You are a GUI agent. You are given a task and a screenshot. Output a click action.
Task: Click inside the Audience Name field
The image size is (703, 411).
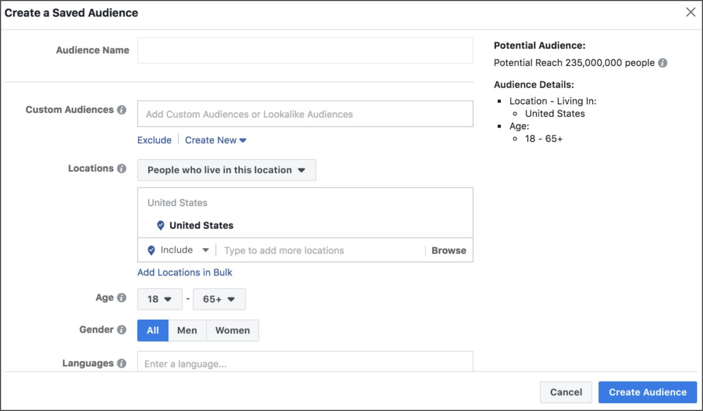tap(305, 49)
